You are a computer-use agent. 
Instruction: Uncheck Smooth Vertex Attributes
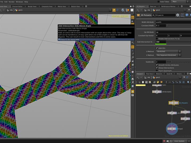click(x=157, y=65)
